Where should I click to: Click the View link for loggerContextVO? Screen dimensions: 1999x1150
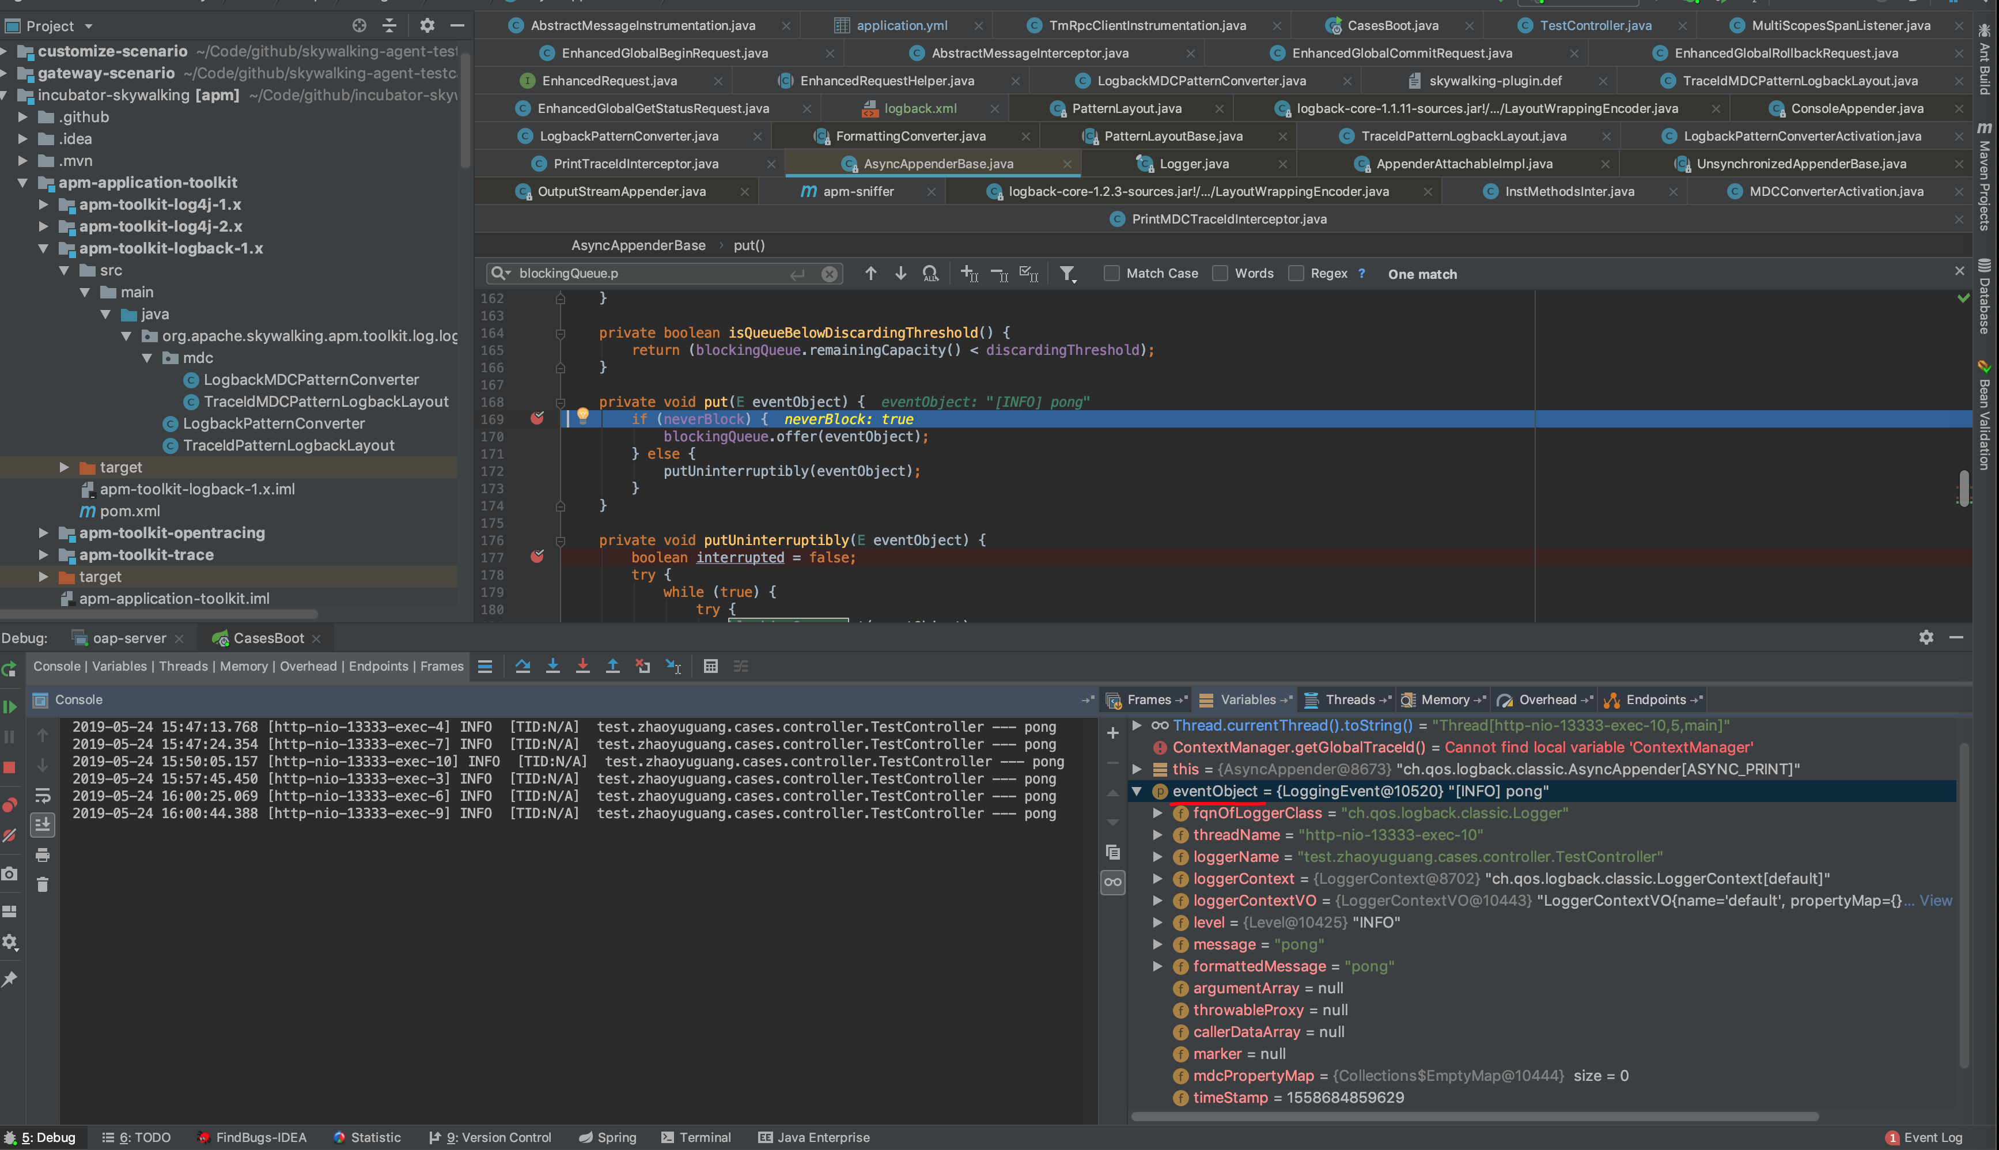pyautogui.click(x=1935, y=901)
